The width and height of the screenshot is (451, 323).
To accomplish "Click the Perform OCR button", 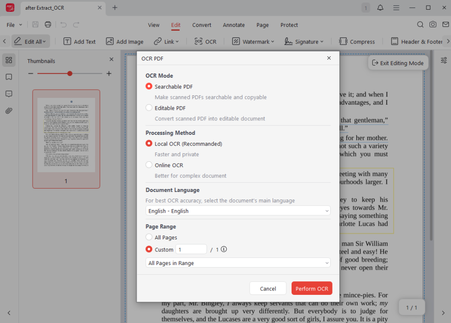I will point(312,288).
